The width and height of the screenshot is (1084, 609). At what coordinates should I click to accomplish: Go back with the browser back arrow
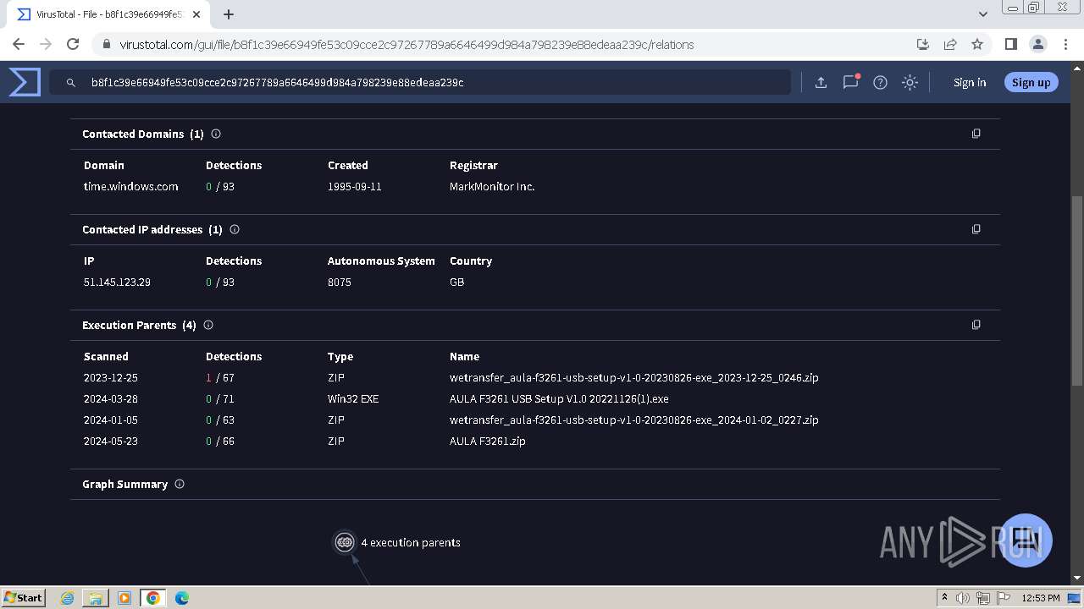(x=19, y=44)
